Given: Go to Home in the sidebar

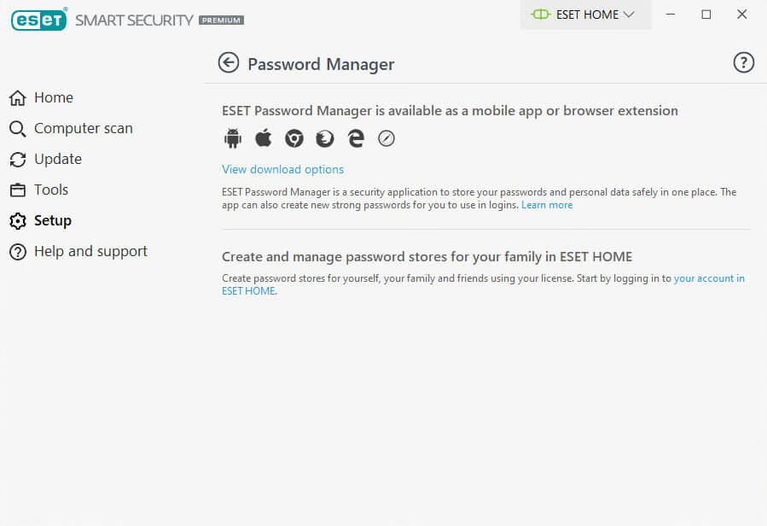Looking at the screenshot, I should pyautogui.click(x=53, y=97).
